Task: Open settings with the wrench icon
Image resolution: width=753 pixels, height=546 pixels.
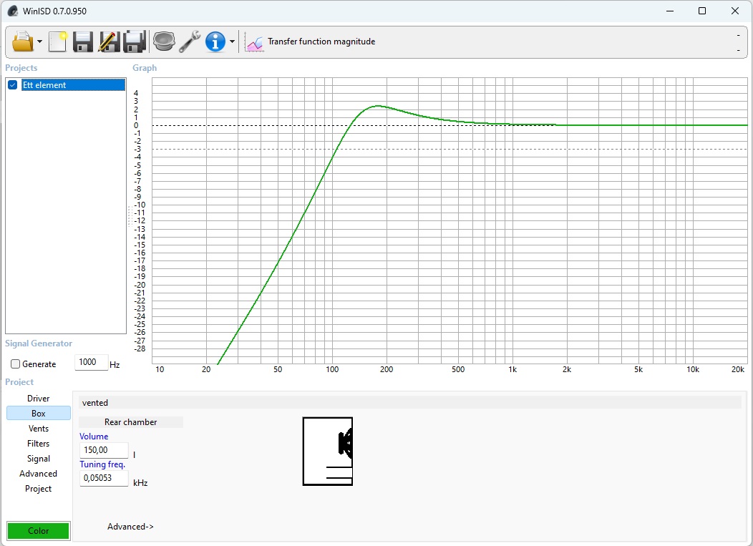Action: pos(190,42)
